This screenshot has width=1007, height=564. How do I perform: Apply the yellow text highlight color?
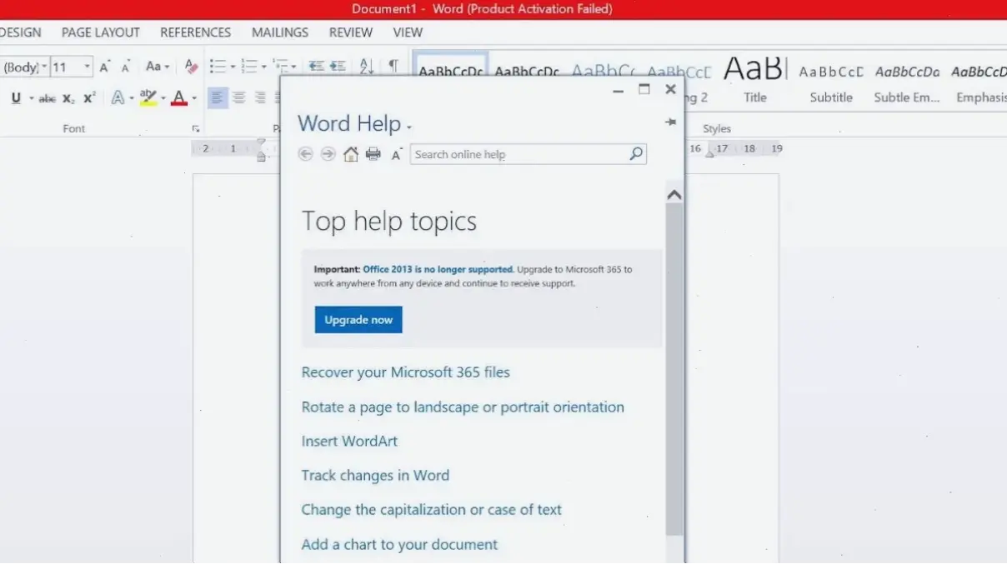coord(148,98)
